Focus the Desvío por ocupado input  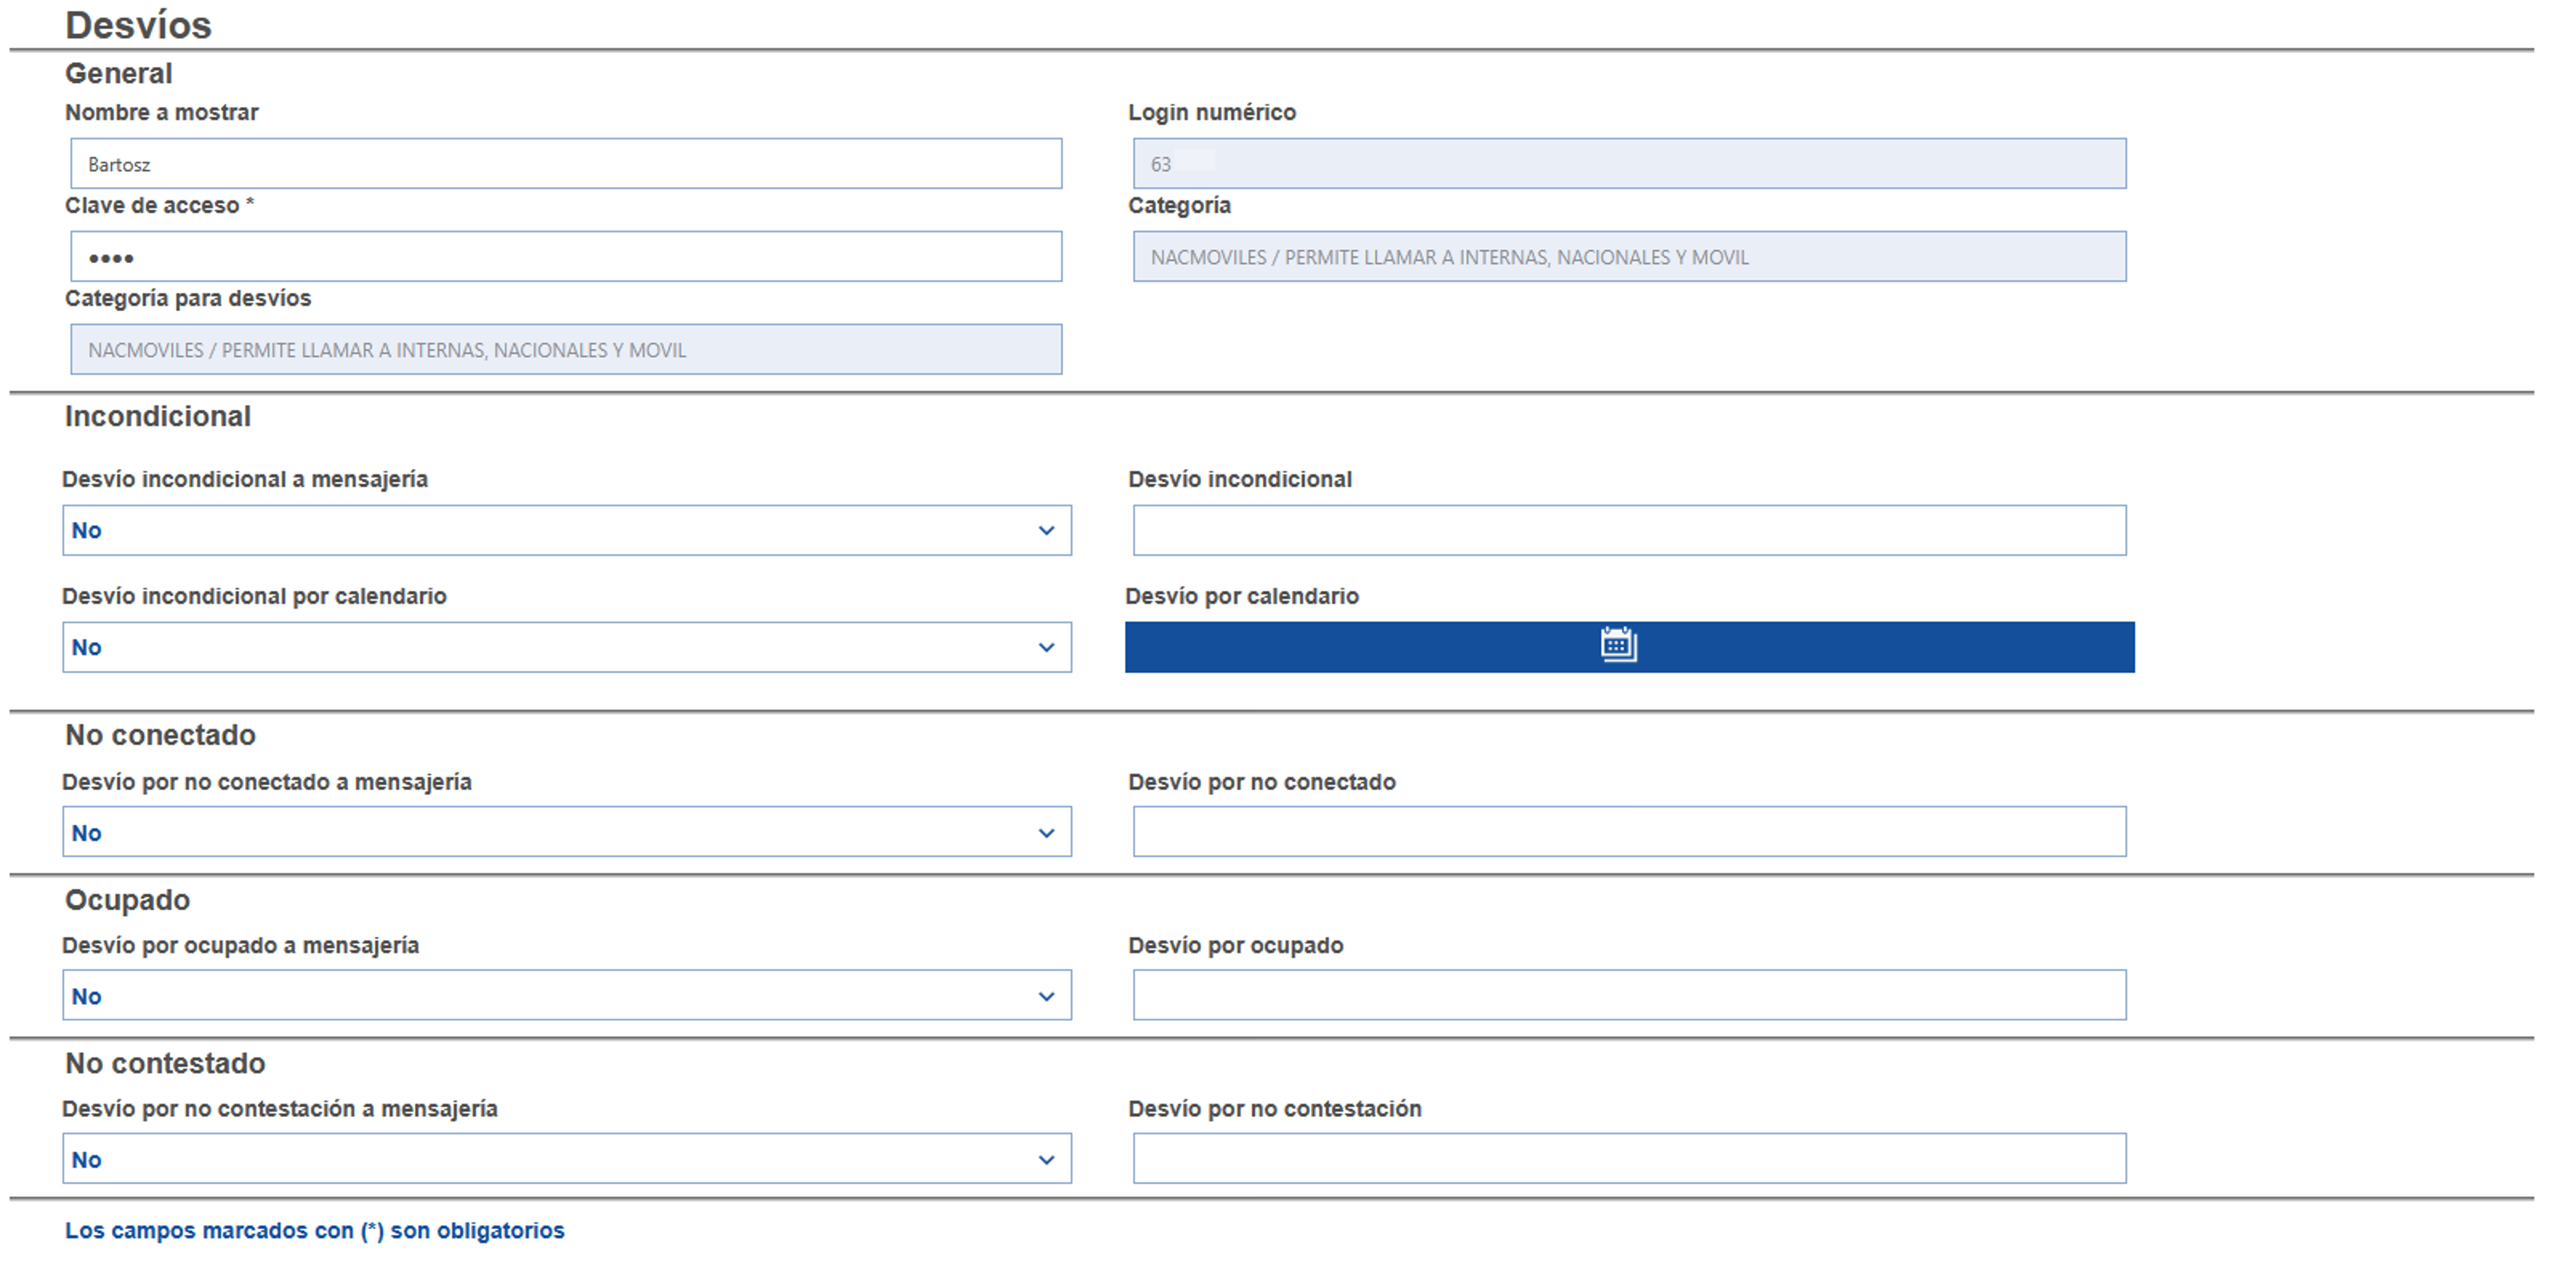pyautogui.click(x=1629, y=995)
